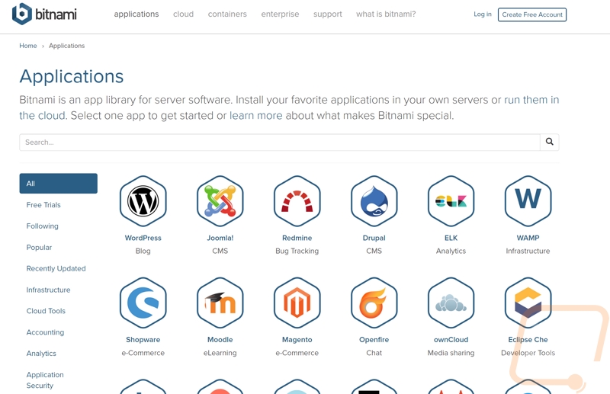
Task: Open the Eclipse Che icon
Action: 528,303
